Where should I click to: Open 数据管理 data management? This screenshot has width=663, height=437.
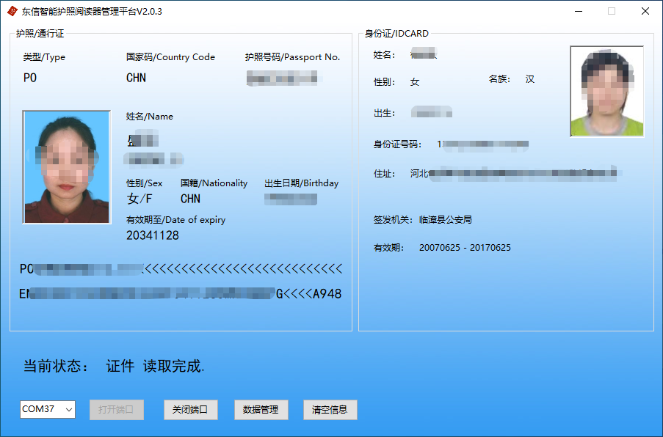point(261,410)
